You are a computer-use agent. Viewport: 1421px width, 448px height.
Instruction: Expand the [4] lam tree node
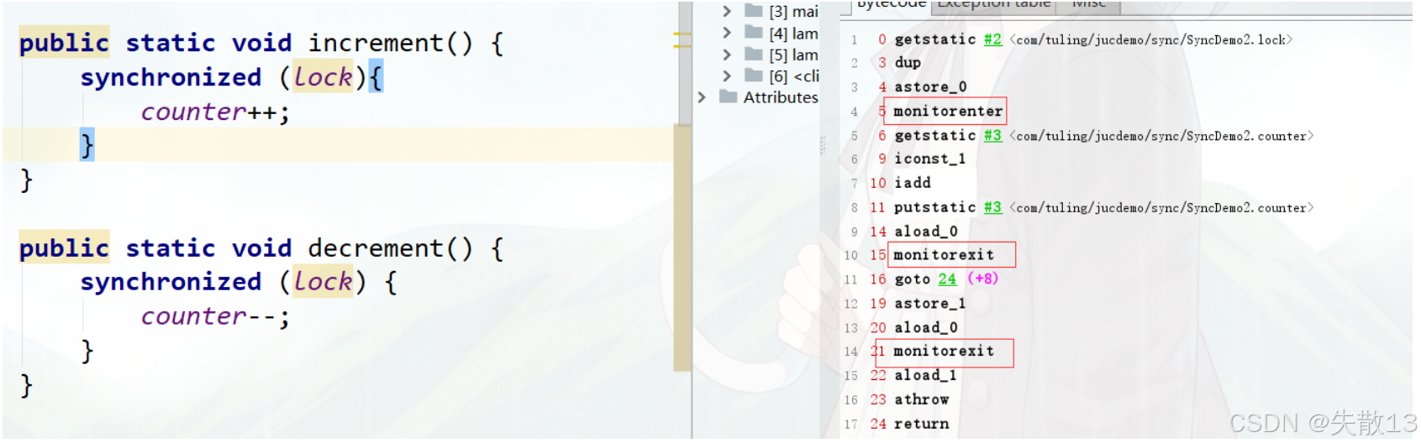[x=727, y=33]
